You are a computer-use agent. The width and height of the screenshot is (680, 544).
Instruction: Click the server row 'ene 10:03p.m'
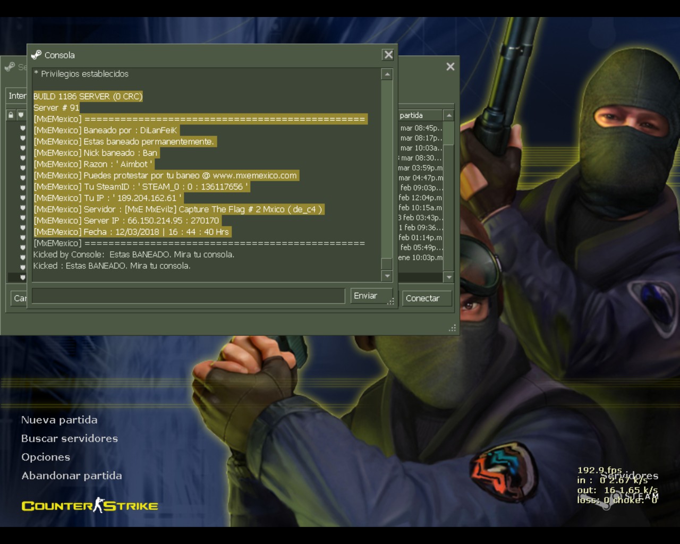coord(421,258)
